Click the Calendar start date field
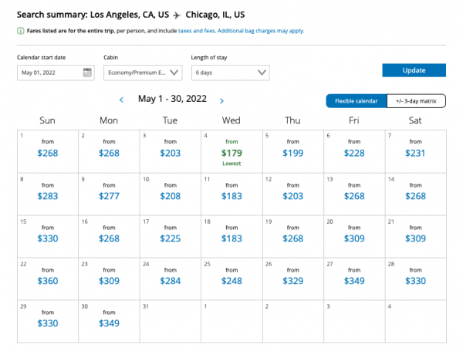Screen dimensions: 463x355 [x=48, y=73]
